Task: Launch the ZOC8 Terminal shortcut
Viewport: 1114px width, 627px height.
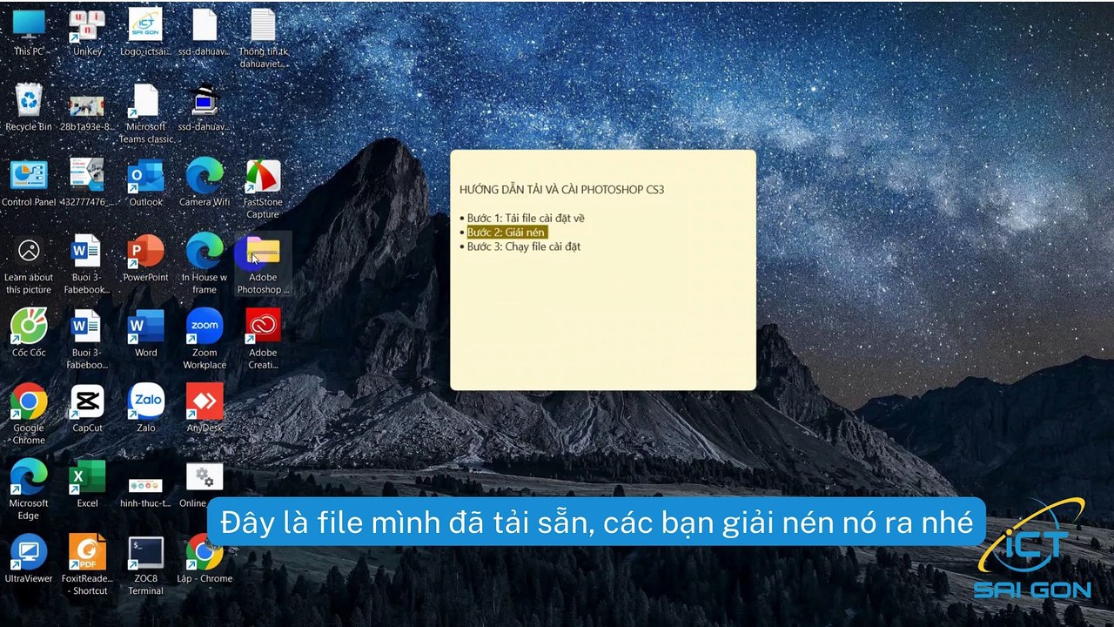Action: point(145,565)
